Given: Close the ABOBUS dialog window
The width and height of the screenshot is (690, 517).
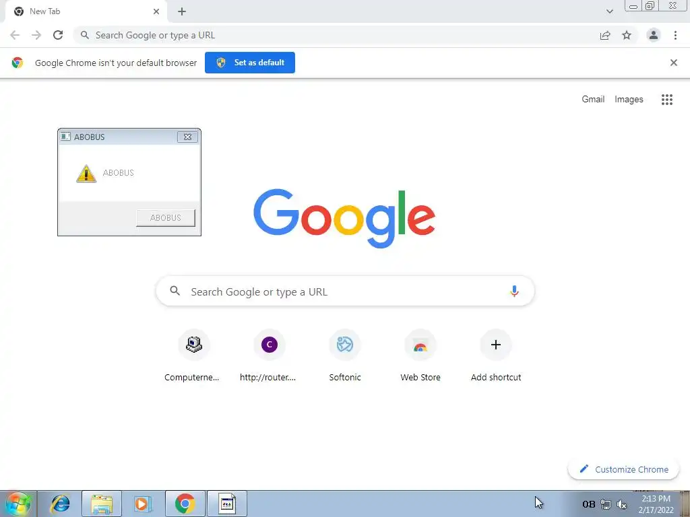Looking at the screenshot, I should click(x=187, y=137).
